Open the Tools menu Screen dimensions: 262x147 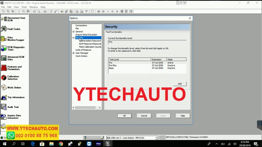[24, 7]
